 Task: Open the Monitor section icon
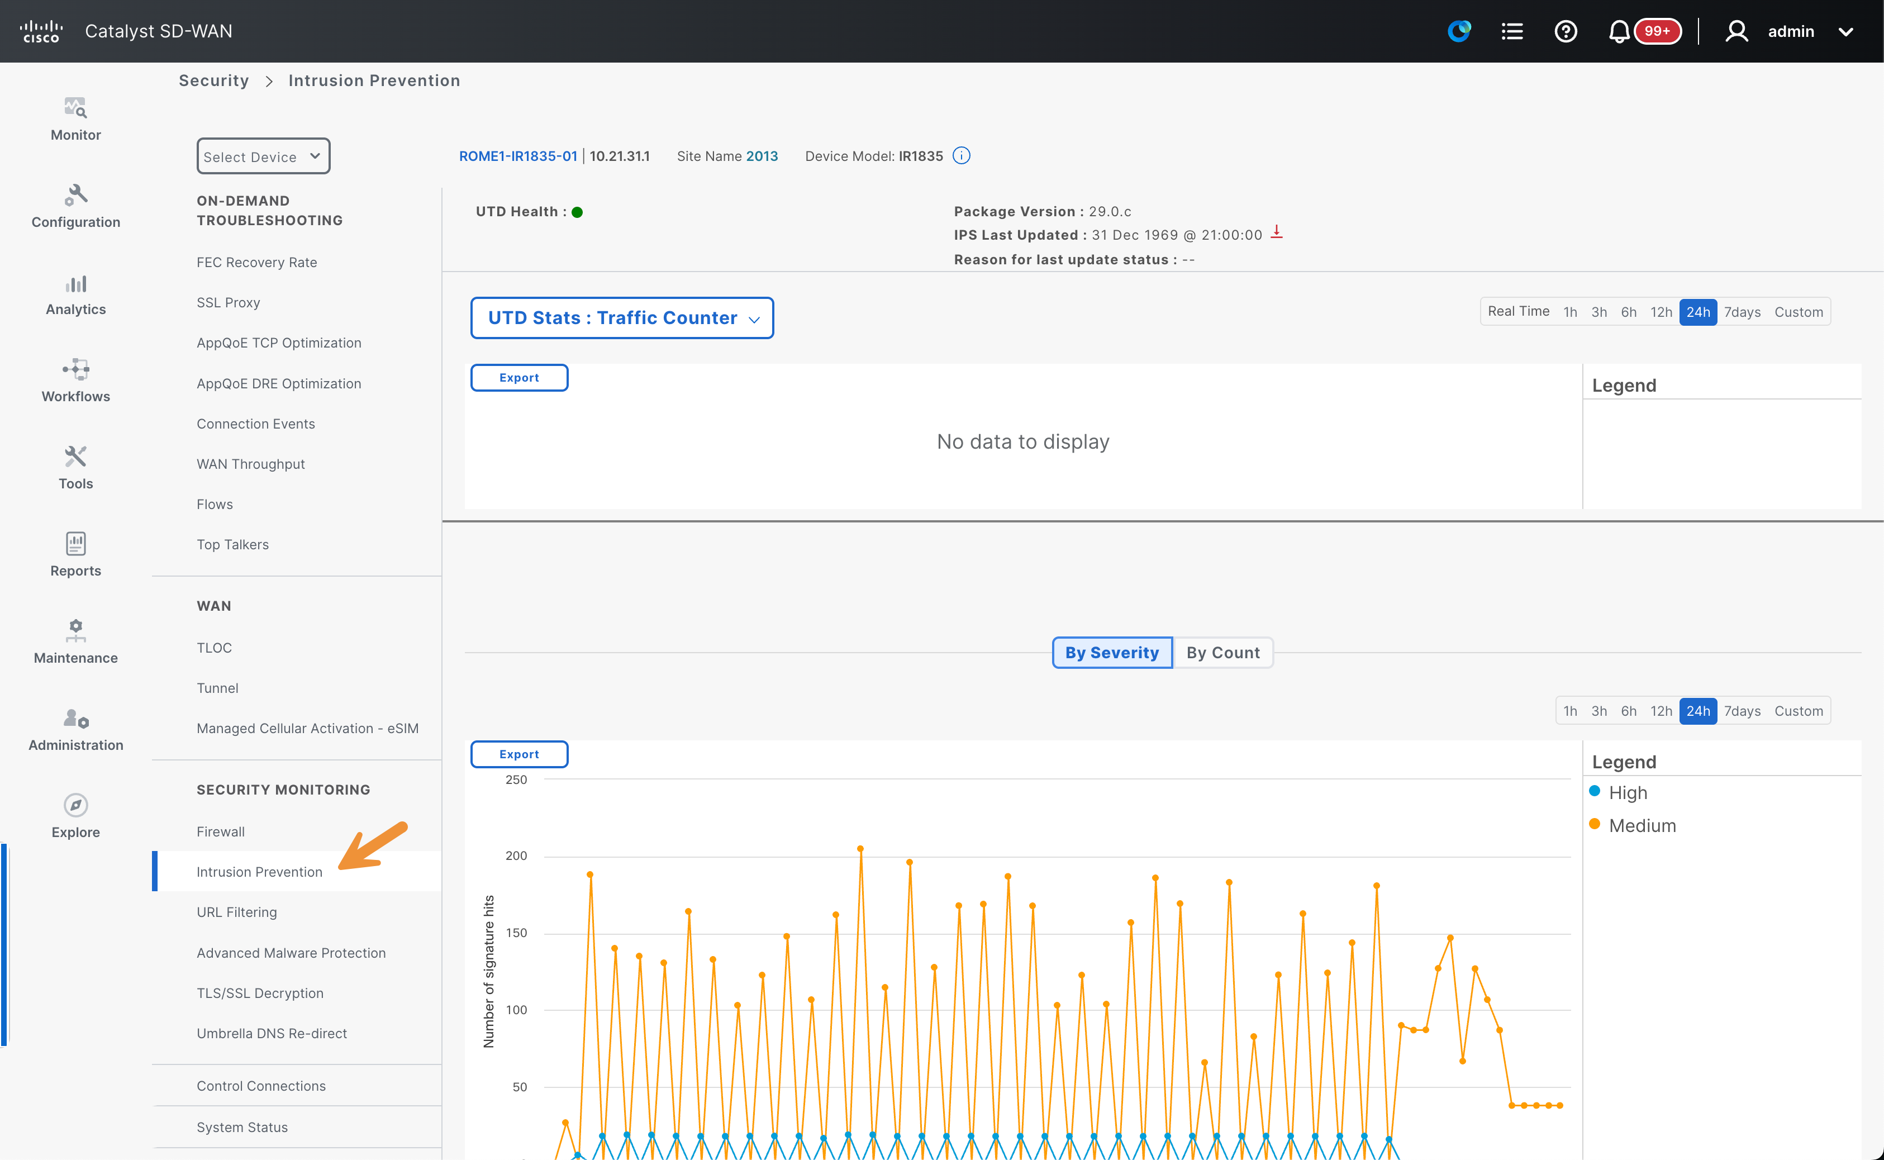click(x=75, y=108)
